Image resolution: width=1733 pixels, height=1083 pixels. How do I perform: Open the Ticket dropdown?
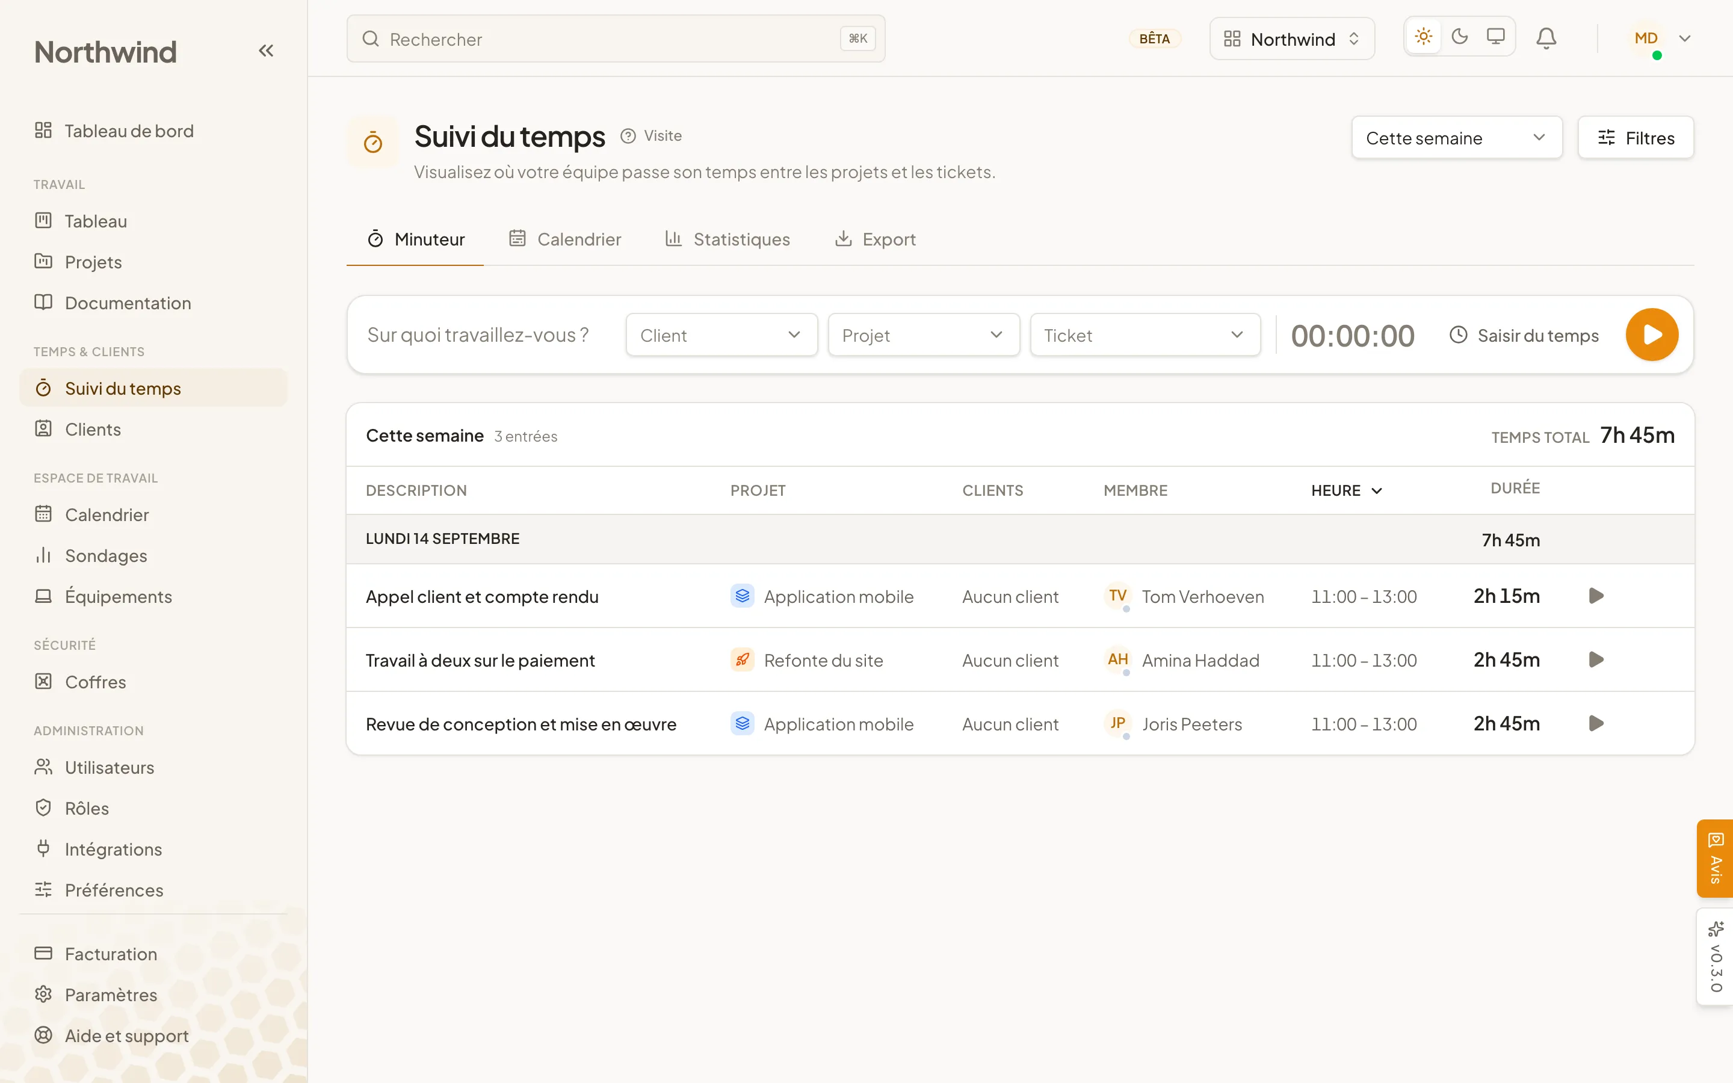pos(1145,335)
